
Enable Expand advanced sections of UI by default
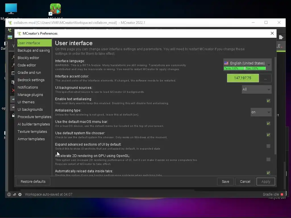[x=268, y=146]
